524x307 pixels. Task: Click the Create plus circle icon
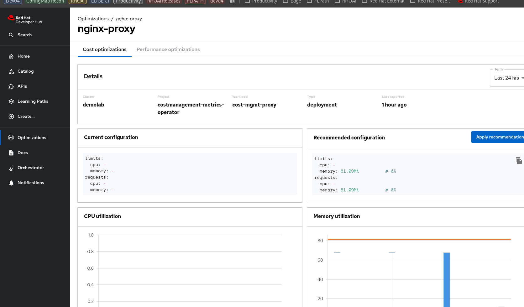pos(11,117)
